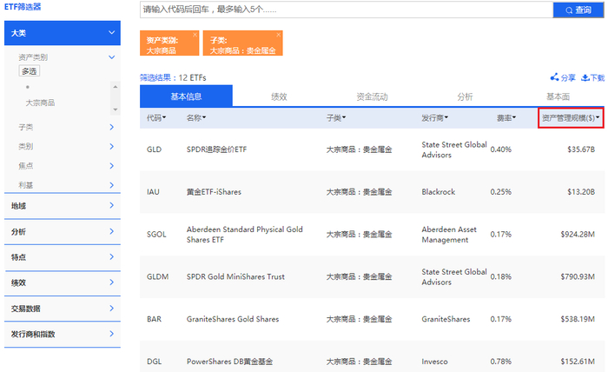Screen dimensions: 608x372
Task: Expand the 绩效 sidebar section
Action: 63,282
